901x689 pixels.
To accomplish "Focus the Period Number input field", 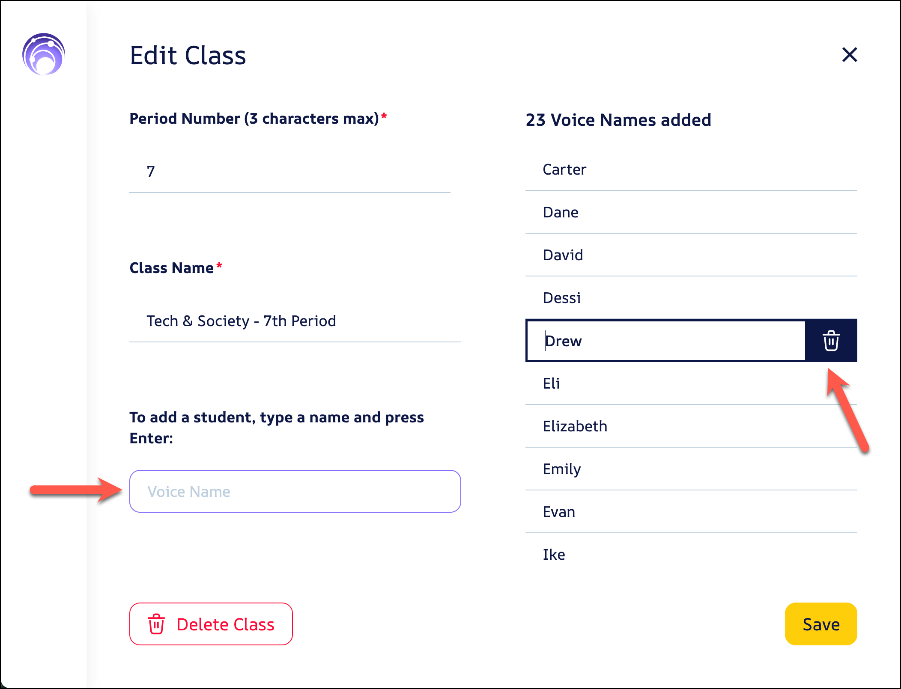I will pos(289,172).
